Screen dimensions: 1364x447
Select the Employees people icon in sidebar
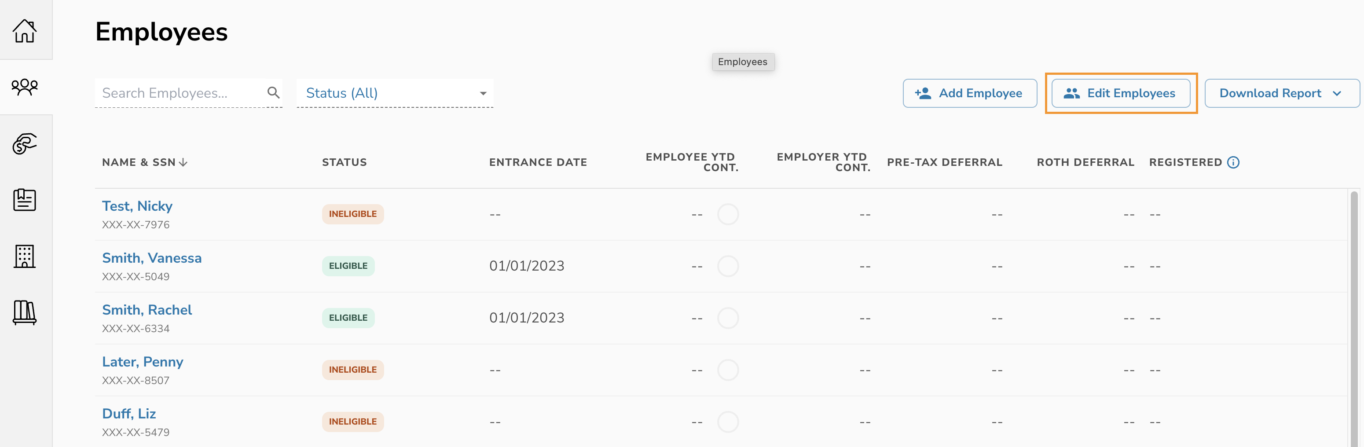coord(24,87)
